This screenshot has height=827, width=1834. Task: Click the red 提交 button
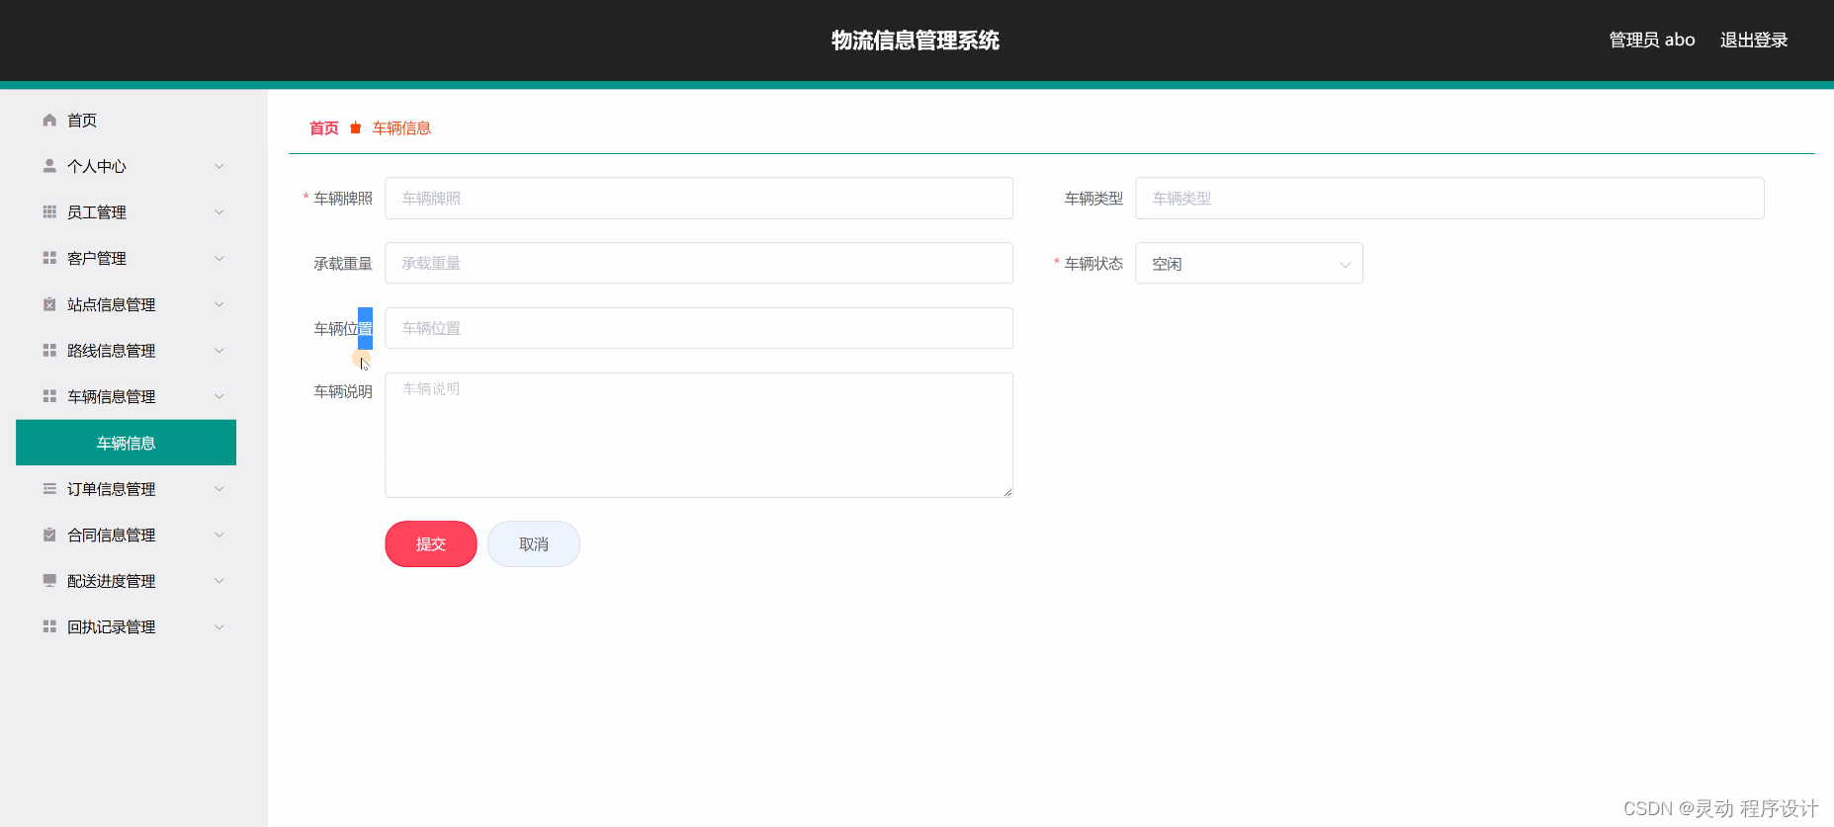coord(431,543)
